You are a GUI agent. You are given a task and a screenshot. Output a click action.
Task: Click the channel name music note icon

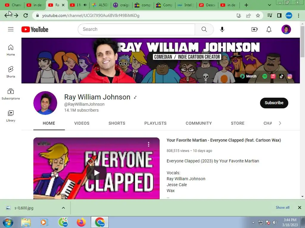click(x=135, y=97)
